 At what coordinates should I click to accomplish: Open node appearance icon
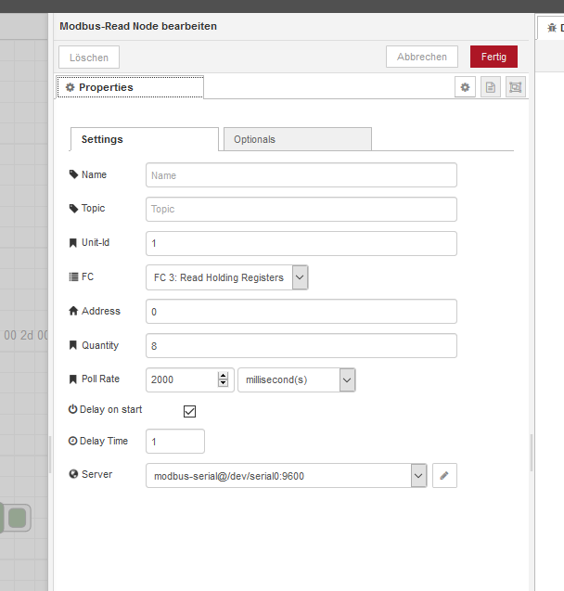(516, 87)
